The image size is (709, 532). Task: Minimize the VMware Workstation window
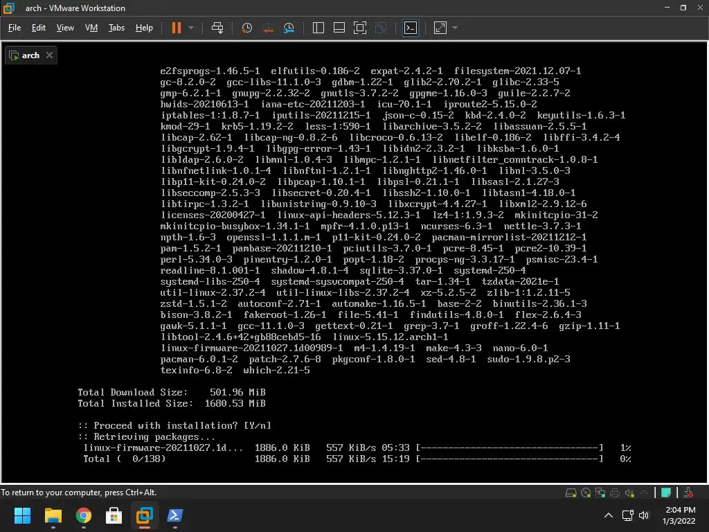(x=667, y=8)
